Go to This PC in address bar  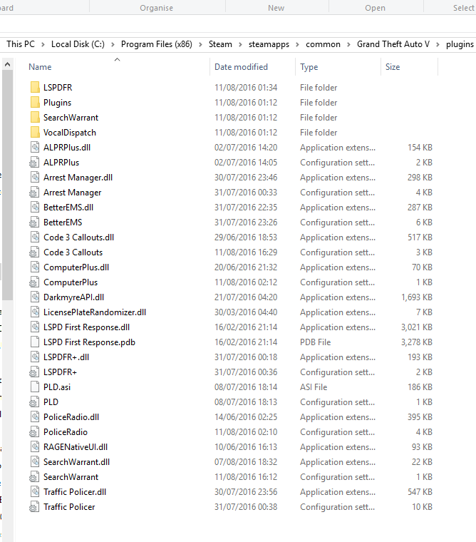pos(21,44)
